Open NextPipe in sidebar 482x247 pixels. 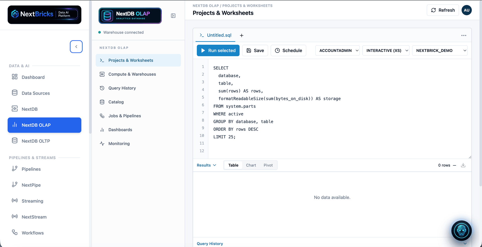44,185
